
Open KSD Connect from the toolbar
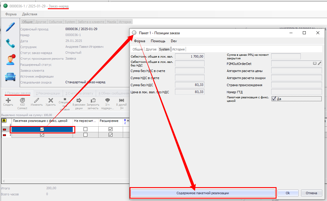(x=22, y=100)
